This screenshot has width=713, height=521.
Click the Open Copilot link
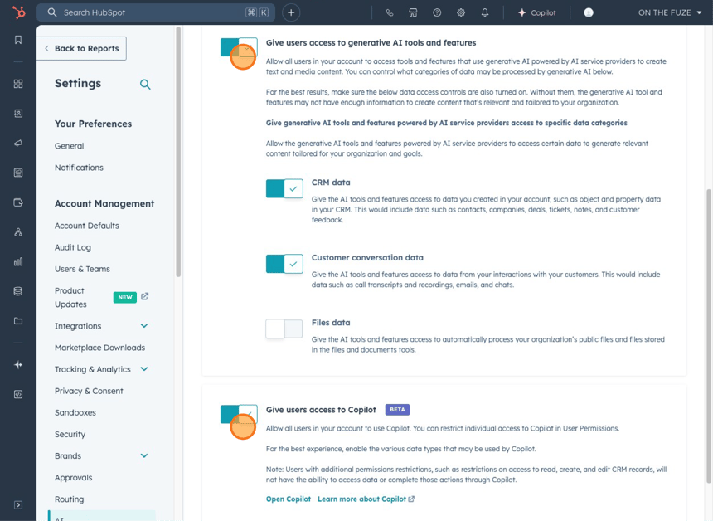(289, 499)
